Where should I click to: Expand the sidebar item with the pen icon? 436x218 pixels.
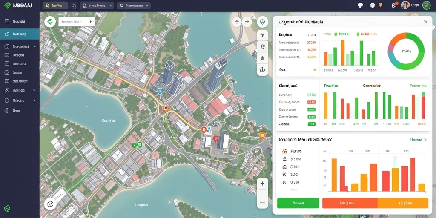20,90
